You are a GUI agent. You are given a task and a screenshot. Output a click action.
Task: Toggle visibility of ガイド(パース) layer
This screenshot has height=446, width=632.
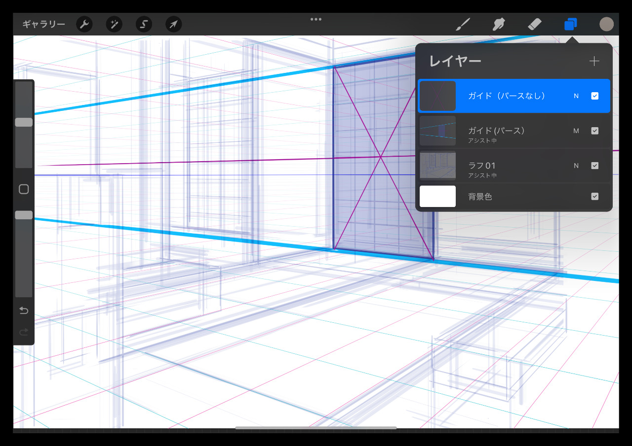594,131
